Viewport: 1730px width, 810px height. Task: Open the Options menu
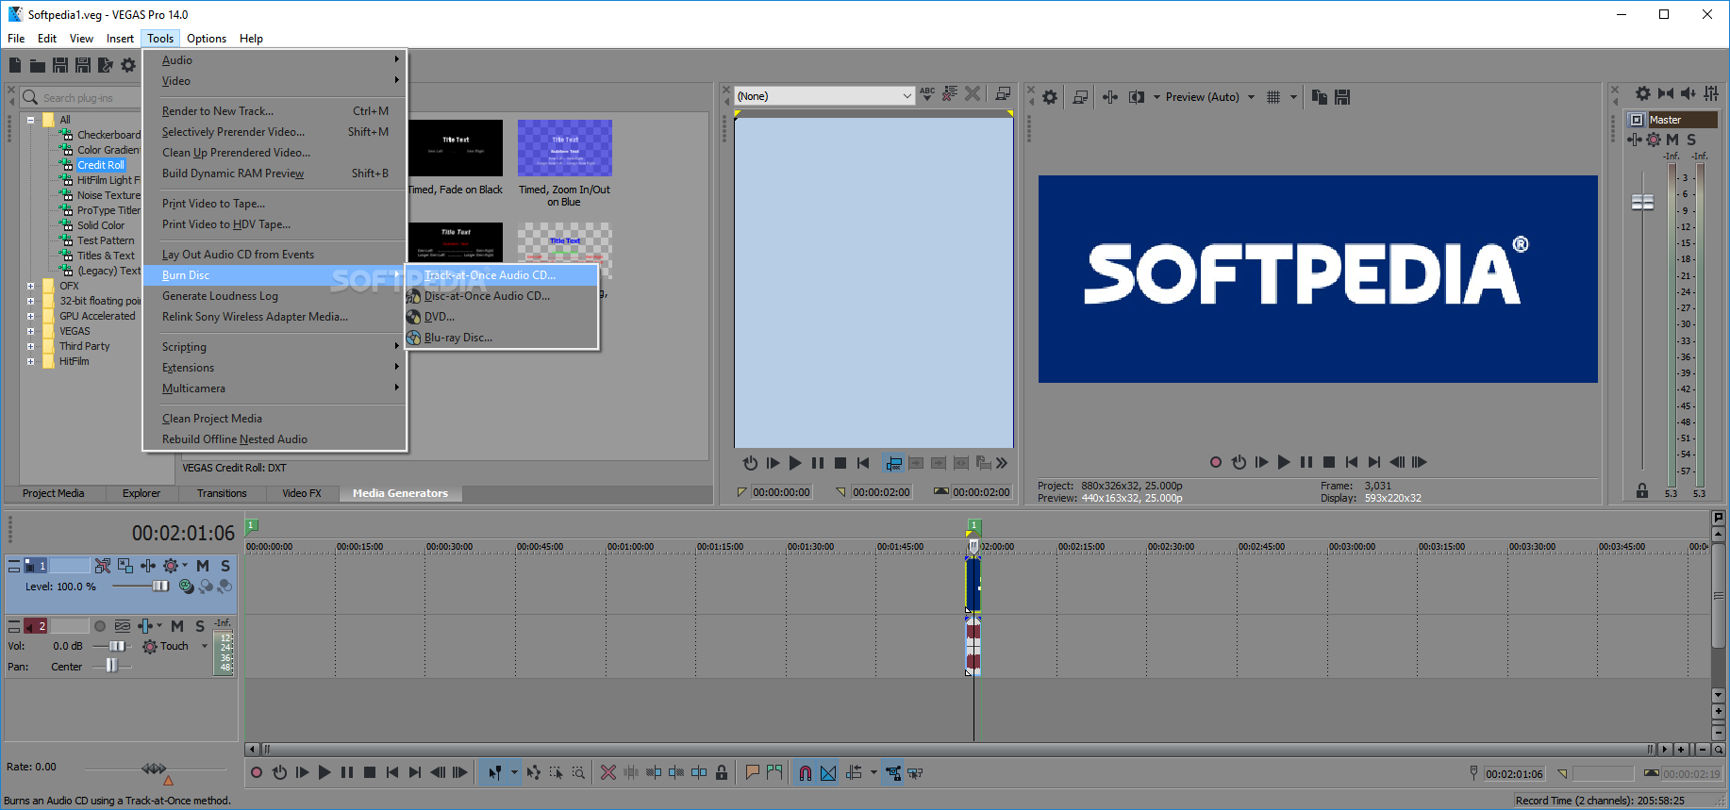[x=206, y=39]
